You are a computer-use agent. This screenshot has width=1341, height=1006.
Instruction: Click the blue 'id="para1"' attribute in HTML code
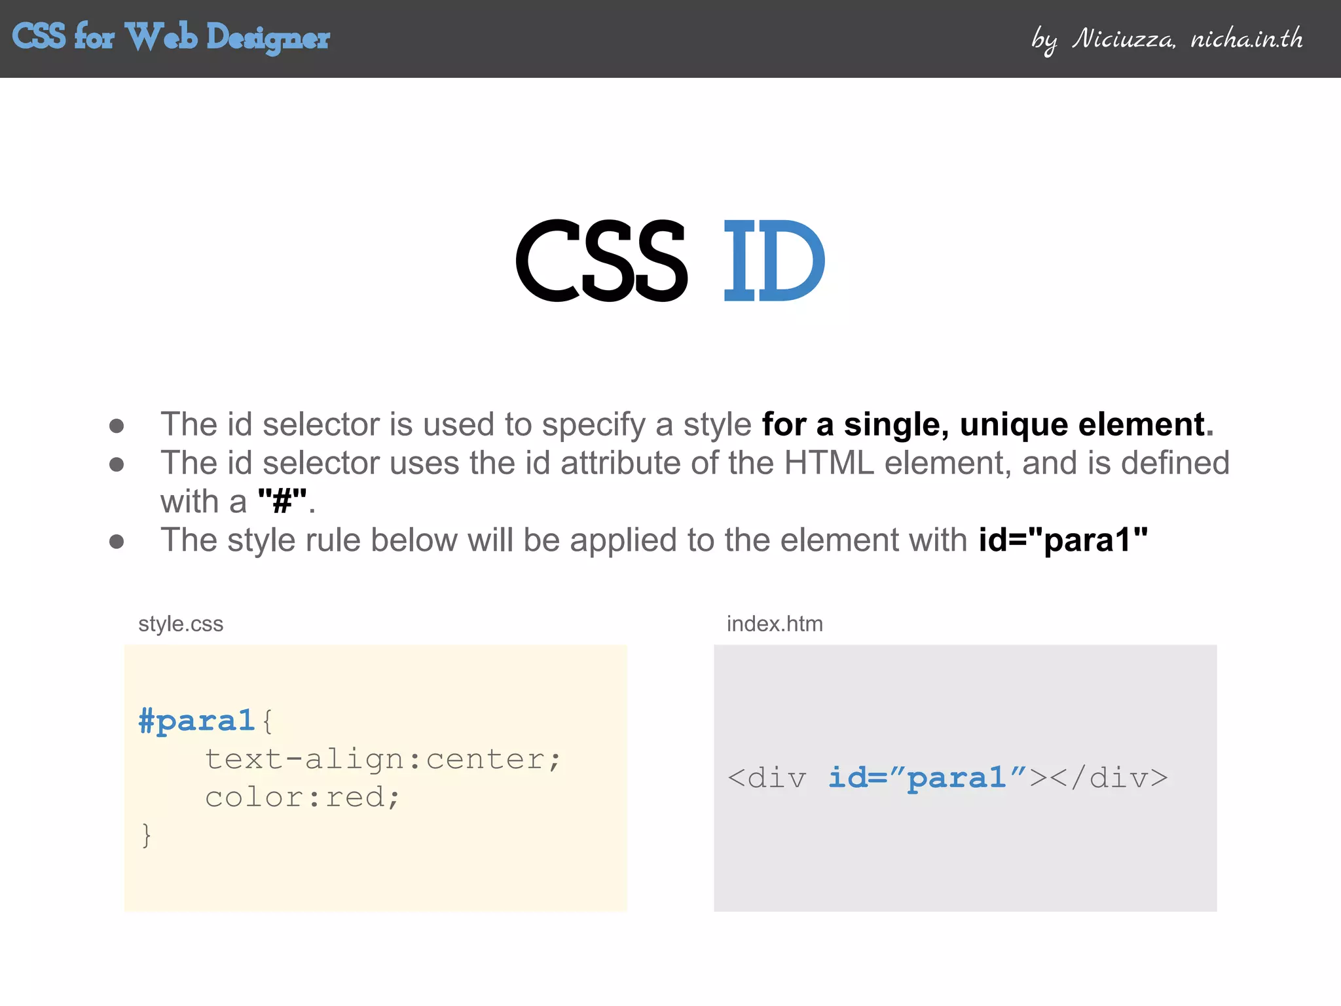pos(928,778)
